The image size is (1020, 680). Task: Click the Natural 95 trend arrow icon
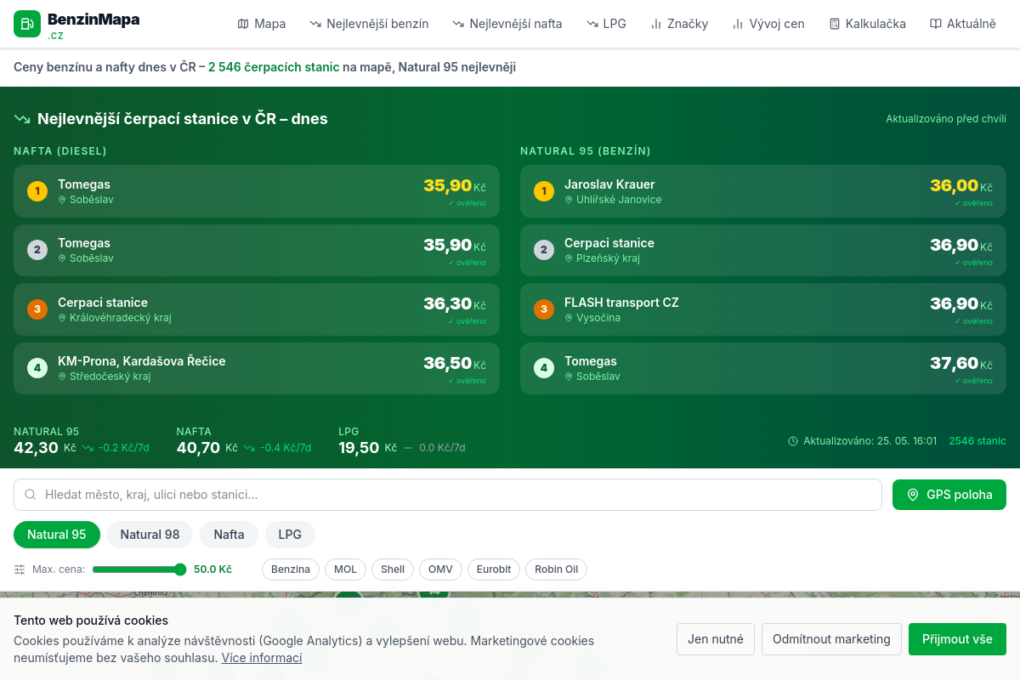click(88, 448)
